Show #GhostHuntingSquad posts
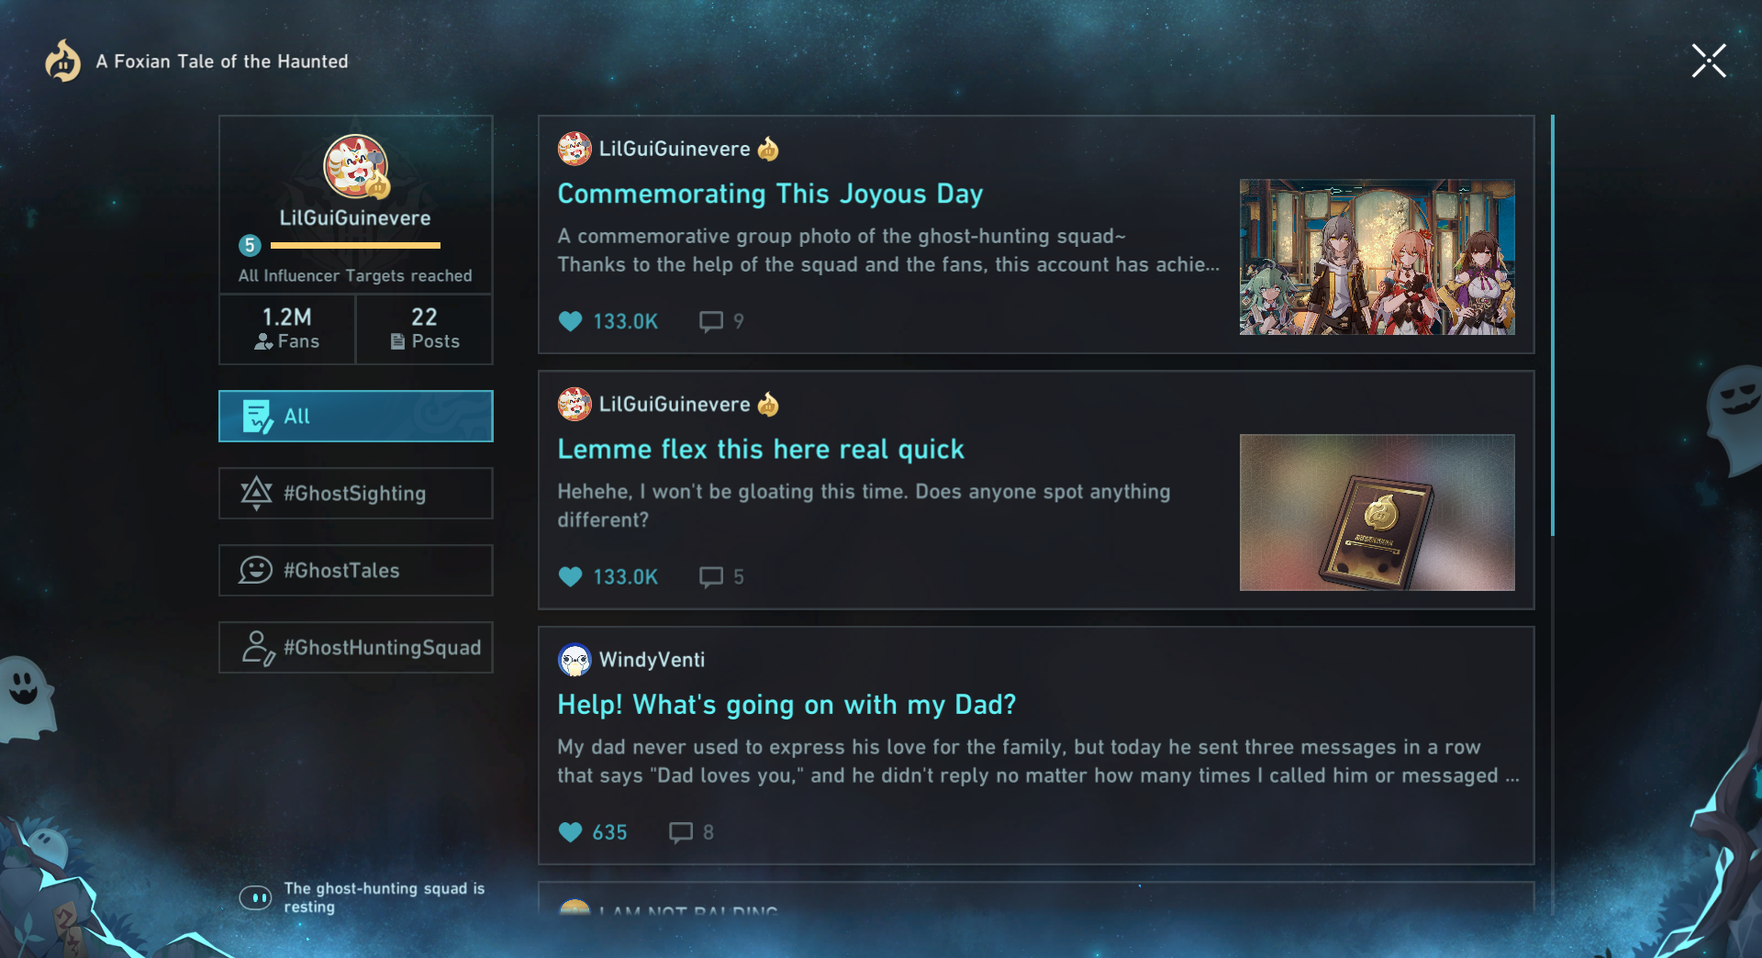1762x958 pixels. coord(356,647)
